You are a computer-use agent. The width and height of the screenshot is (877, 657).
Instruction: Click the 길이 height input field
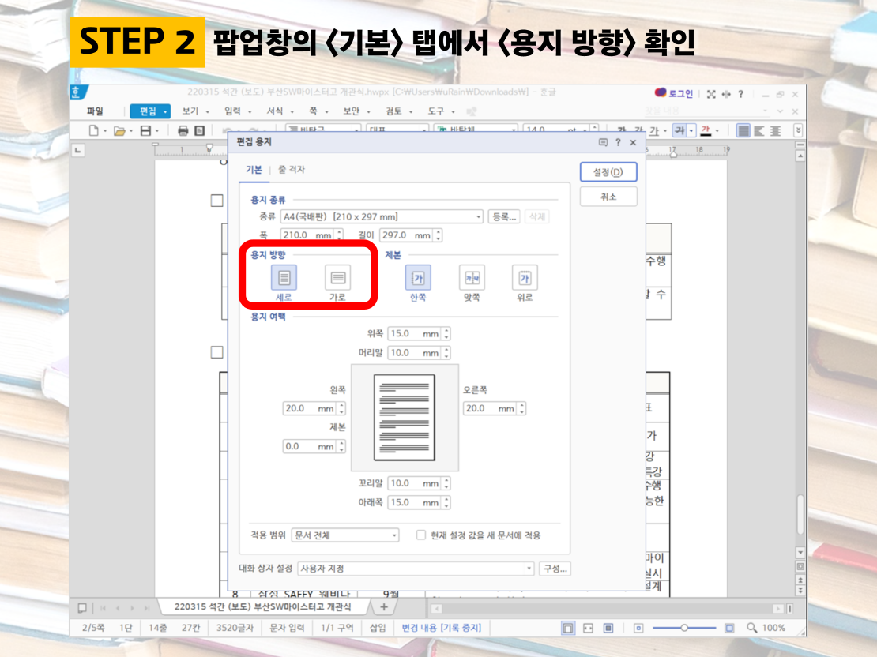(x=407, y=235)
